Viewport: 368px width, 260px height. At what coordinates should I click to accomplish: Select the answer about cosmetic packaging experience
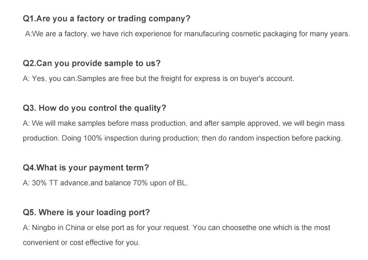tap(188, 34)
